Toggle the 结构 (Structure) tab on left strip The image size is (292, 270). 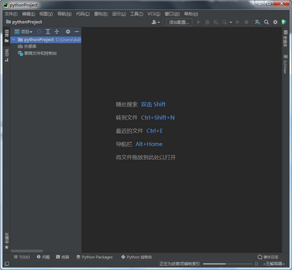coord(7,55)
